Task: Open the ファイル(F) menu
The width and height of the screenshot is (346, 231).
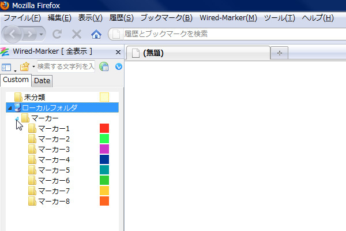Action: point(22,18)
